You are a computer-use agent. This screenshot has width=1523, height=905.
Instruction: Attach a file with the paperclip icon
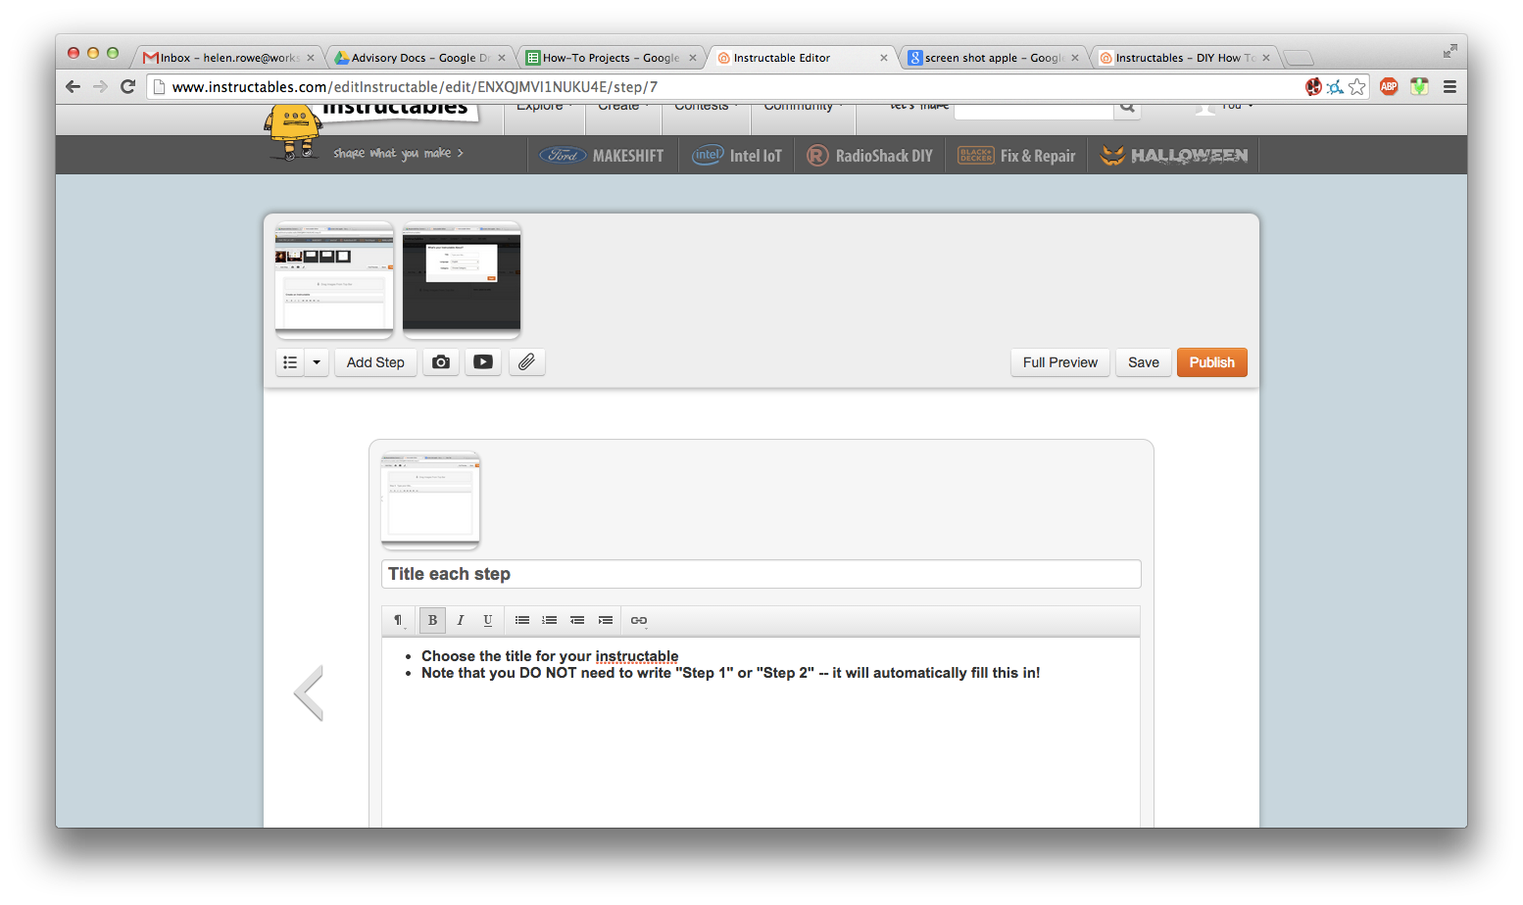click(x=526, y=361)
